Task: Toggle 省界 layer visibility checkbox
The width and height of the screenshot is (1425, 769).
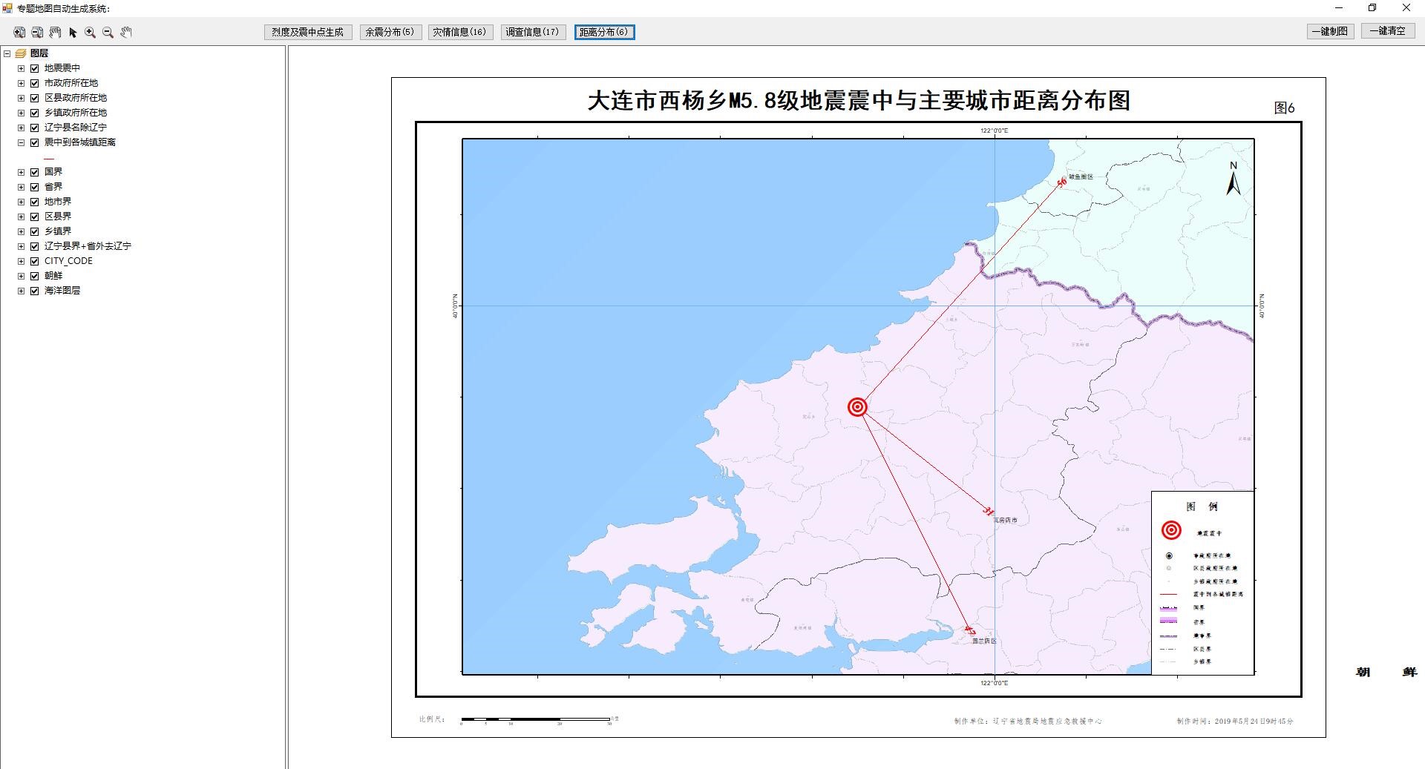Action: (34, 187)
